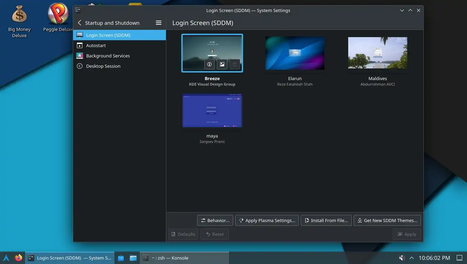This screenshot has width=467, height=264.
Task: Select the maya login theme
Action: tap(212, 110)
